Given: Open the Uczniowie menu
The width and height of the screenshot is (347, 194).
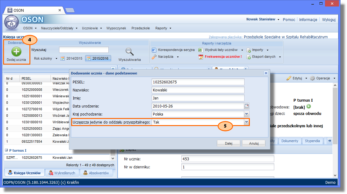Looking at the screenshot, I should coord(92,28).
